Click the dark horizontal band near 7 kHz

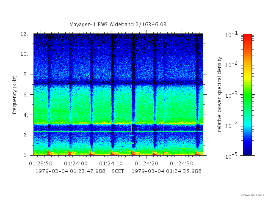(x=119, y=83)
